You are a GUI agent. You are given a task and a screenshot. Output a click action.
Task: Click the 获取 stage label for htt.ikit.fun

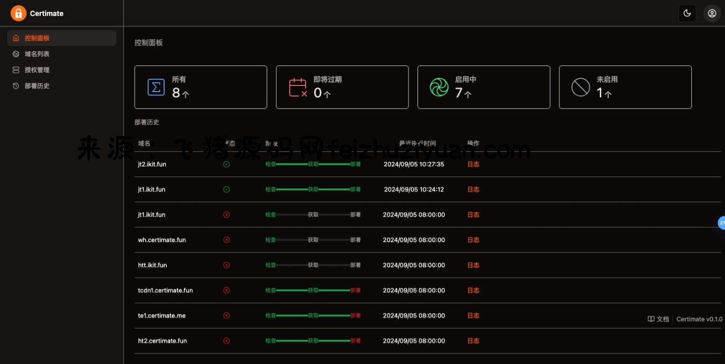click(313, 265)
